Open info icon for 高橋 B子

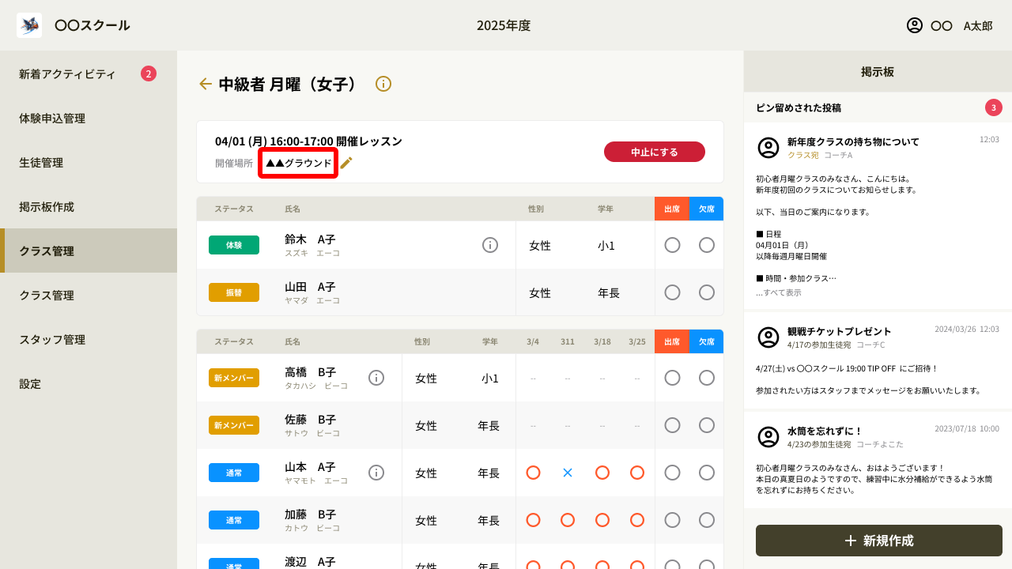376,378
